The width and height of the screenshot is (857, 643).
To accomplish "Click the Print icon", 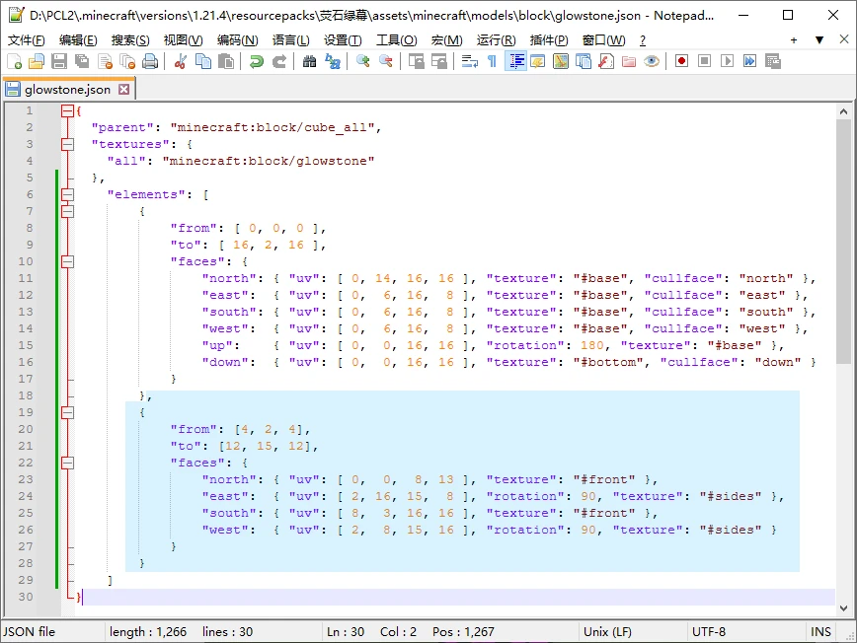I will [x=150, y=61].
